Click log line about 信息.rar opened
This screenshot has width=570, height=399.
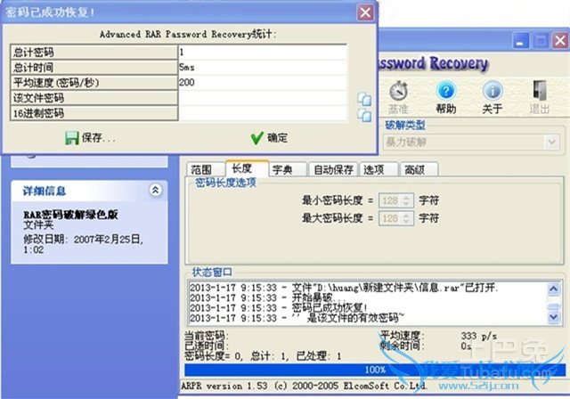tap(344, 288)
